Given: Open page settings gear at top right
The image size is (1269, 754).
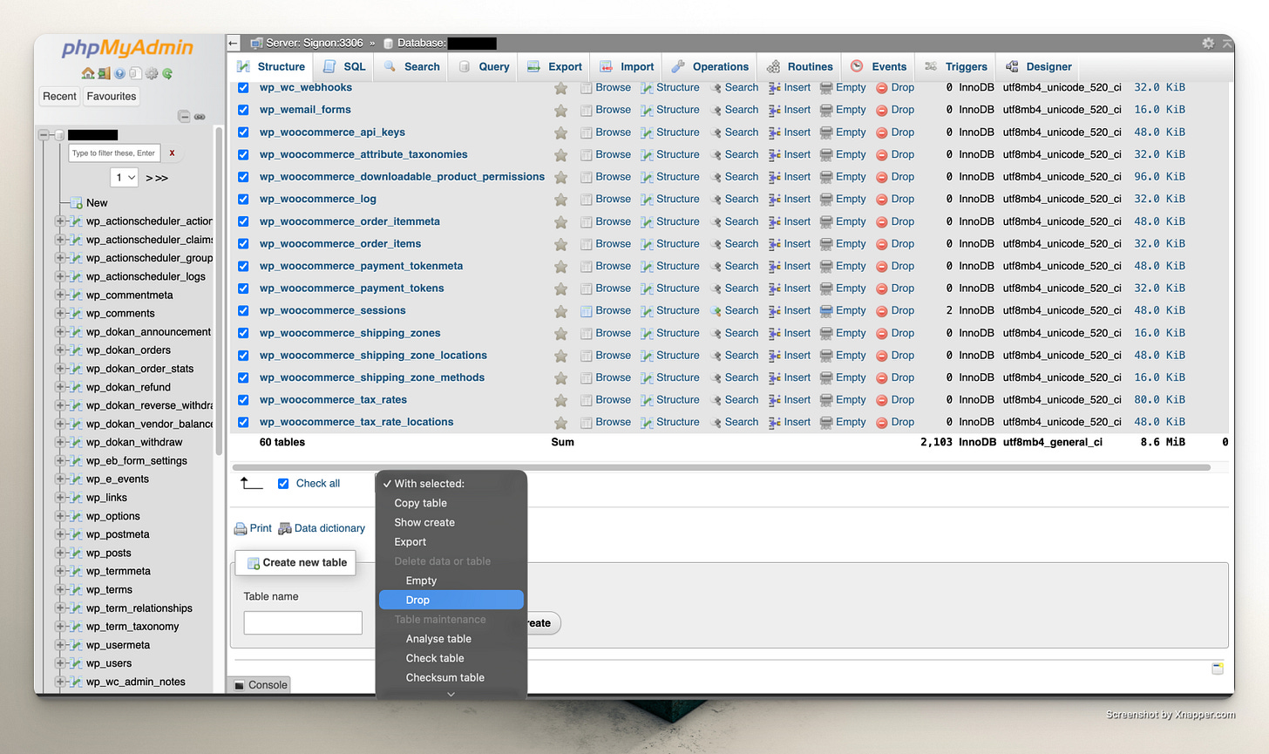Looking at the screenshot, I should coord(1208,43).
